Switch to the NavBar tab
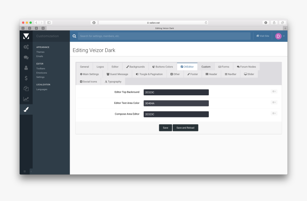This screenshot has width=307, height=201. [231, 74]
